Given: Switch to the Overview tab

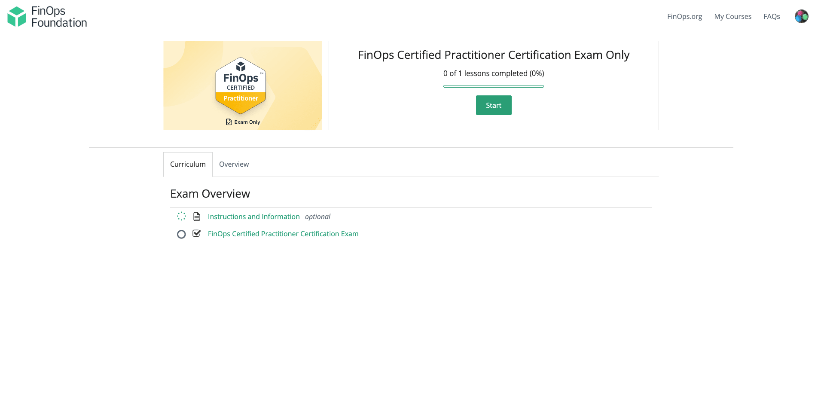Looking at the screenshot, I should coord(234,164).
